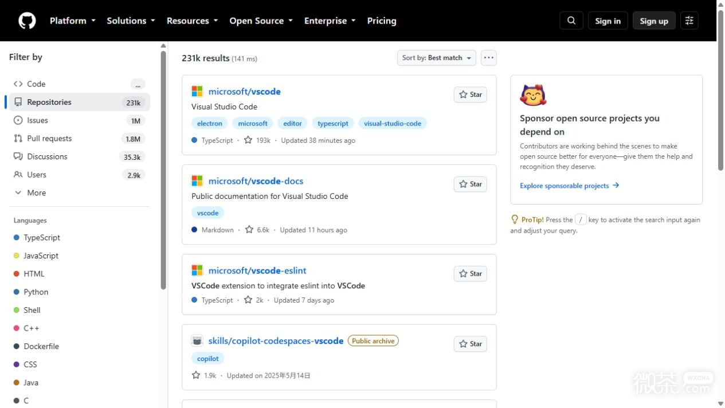Open the Sort by Best match dropdown

[x=437, y=58]
